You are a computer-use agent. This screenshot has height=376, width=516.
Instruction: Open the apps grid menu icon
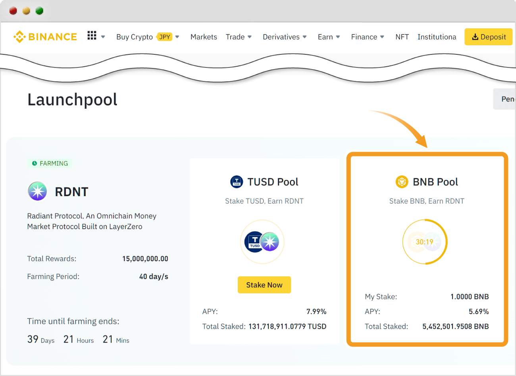[x=92, y=36]
